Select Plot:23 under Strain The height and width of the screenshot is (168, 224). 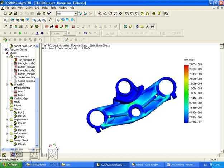(x=22, y=130)
